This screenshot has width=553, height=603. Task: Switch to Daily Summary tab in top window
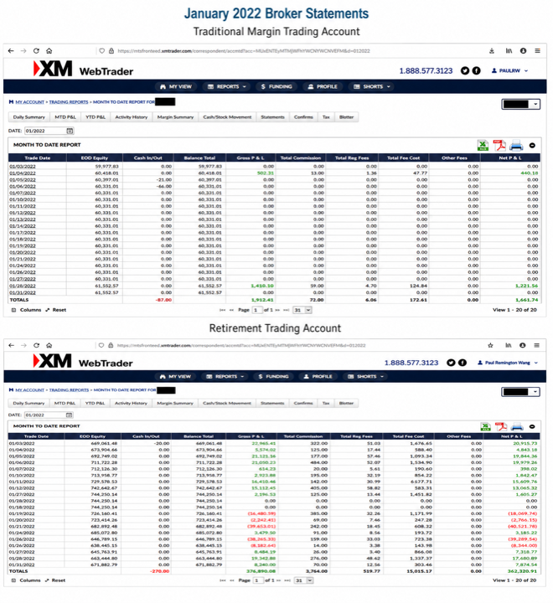click(29, 117)
